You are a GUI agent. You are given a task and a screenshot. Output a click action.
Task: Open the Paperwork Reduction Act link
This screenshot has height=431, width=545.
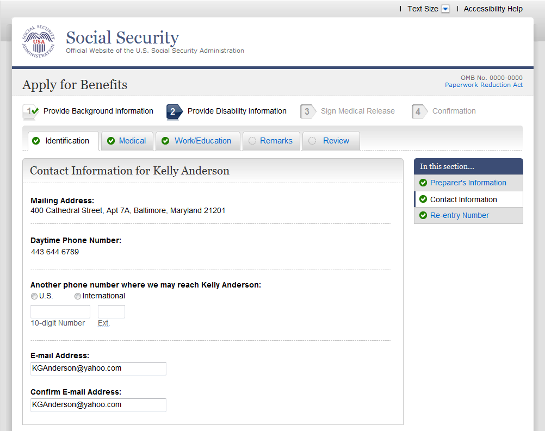coord(484,85)
